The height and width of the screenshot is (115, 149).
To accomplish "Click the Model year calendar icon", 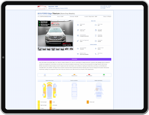I will 78,25.
